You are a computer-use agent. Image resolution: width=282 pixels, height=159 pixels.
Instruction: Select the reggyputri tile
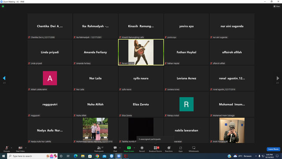click(50, 104)
